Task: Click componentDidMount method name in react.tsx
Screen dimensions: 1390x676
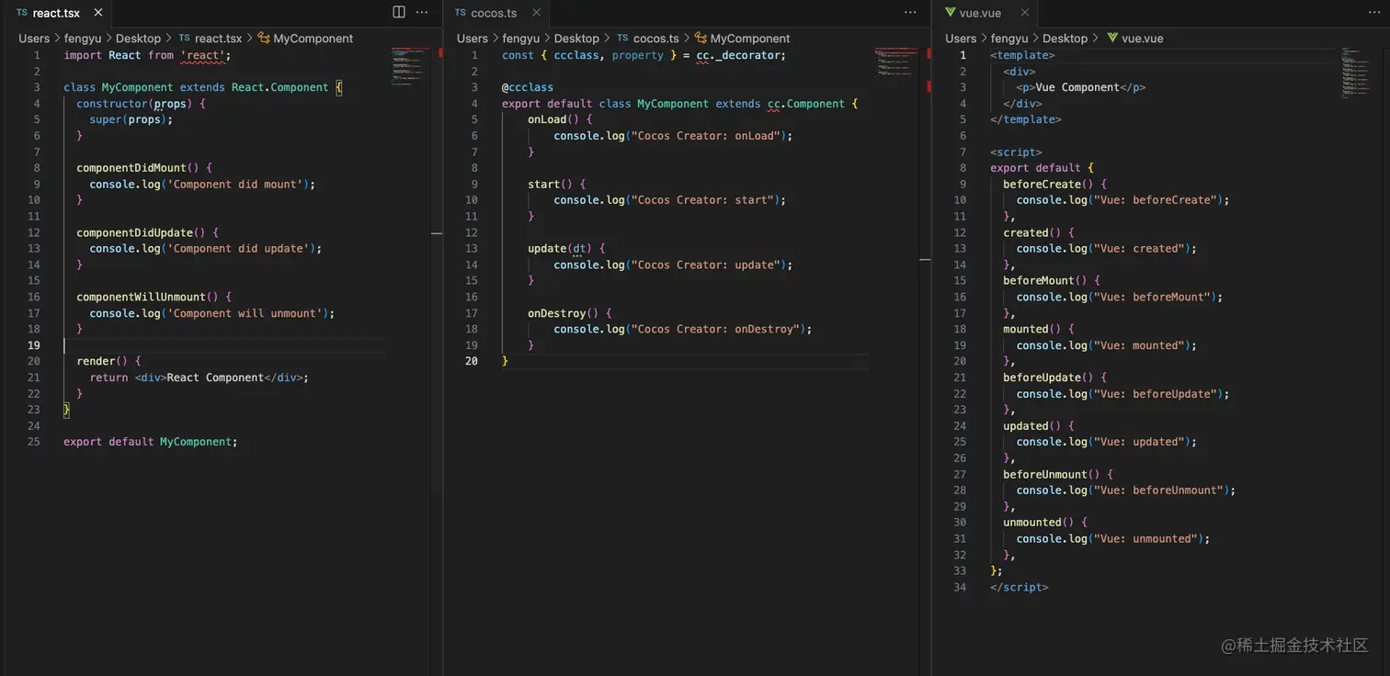Action: pyautogui.click(x=131, y=168)
